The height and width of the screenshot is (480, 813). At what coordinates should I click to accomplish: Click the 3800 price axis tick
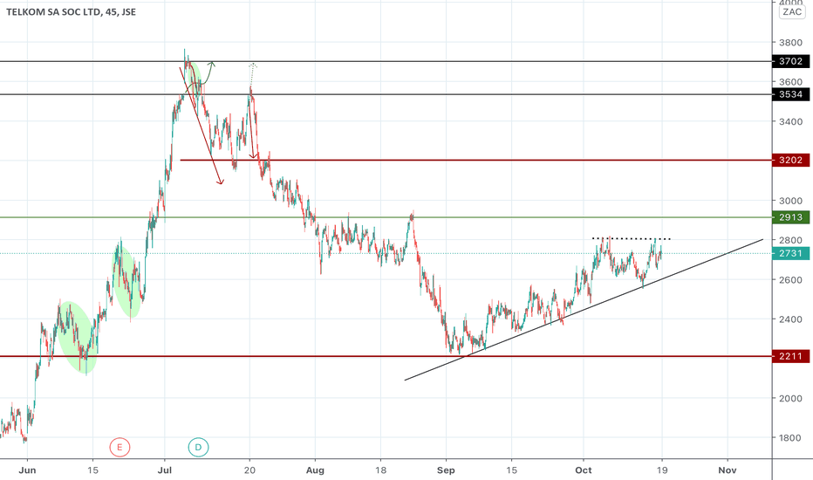pyautogui.click(x=790, y=43)
